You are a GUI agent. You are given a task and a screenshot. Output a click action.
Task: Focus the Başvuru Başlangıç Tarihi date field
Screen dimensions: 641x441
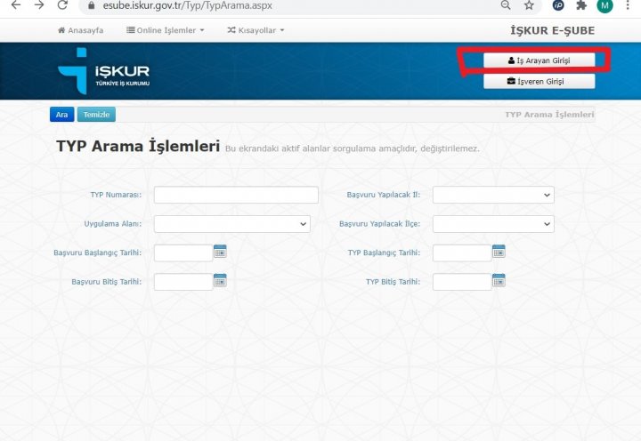coord(183,253)
